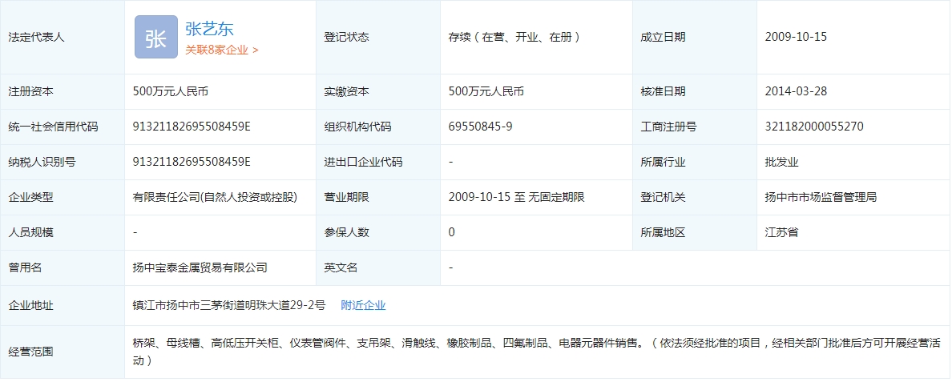Click the approval date 2014-03-28

[795, 91]
